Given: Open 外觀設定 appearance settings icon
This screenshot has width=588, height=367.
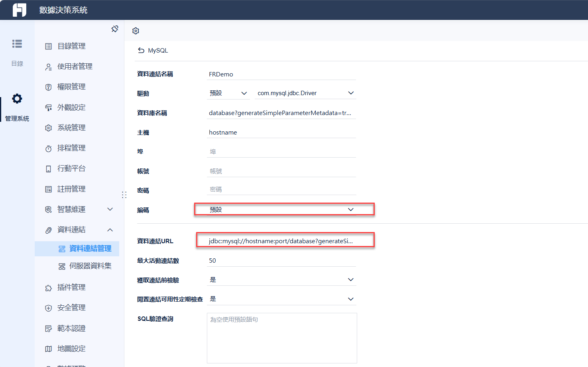Looking at the screenshot, I should coord(48,107).
